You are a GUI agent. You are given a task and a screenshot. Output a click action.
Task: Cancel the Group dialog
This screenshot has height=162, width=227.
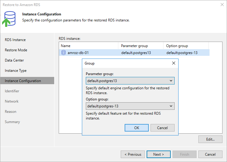click(x=162, y=128)
